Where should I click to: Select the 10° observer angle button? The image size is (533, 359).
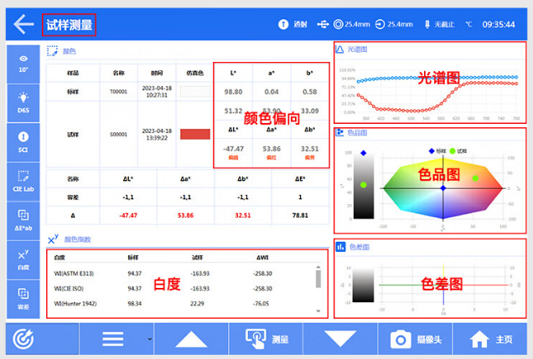[x=23, y=64]
